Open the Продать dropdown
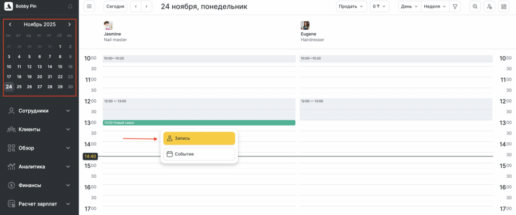The image size is (516, 215). click(x=351, y=7)
